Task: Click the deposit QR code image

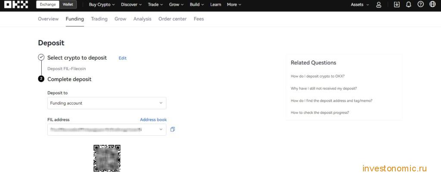Action: coord(107,158)
